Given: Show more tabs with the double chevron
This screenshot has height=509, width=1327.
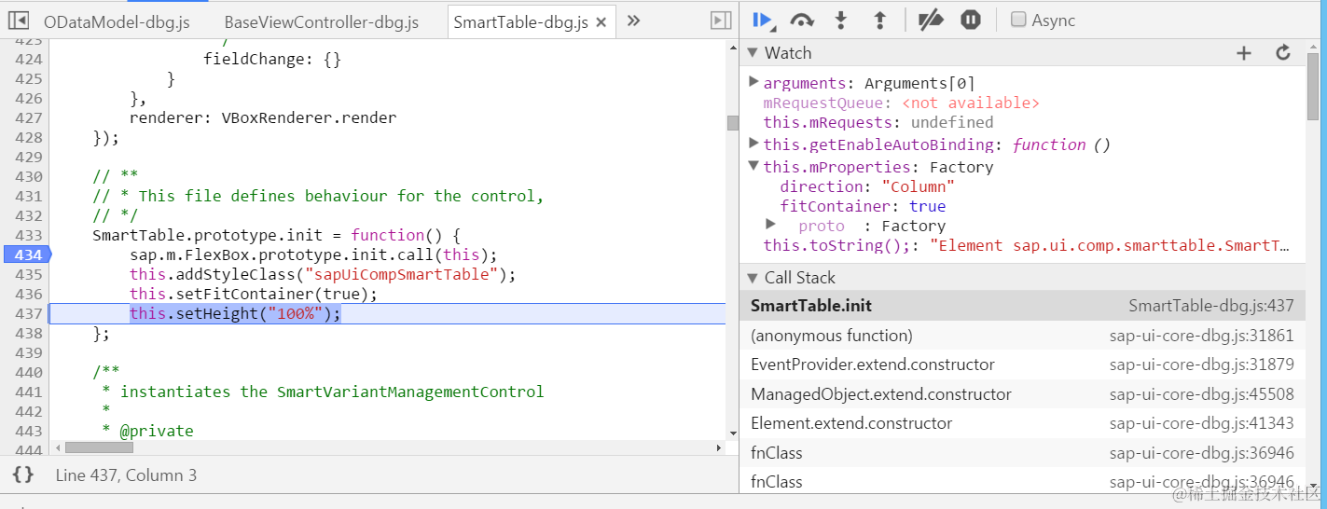Looking at the screenshot, I should tap(633, 21).
